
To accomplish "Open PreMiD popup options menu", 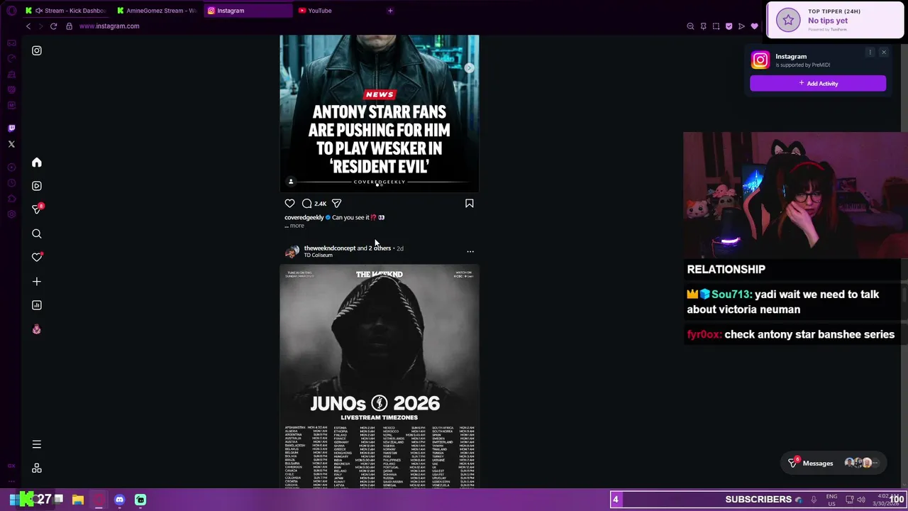I will click(870, 53).
